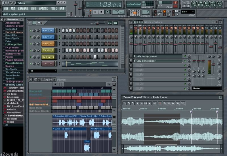Open the Mixer via FX button
Image resolution: width=227 pixels, height=156 pixels.
(x=220, y=4)
